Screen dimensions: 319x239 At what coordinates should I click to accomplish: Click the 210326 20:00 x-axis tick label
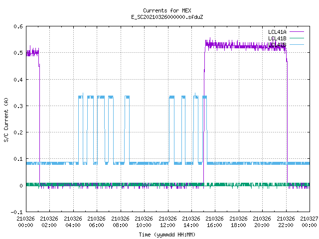[262, 222]
